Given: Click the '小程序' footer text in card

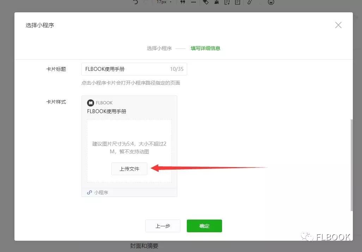Looking at the screenshot, I should pos(101,192).
